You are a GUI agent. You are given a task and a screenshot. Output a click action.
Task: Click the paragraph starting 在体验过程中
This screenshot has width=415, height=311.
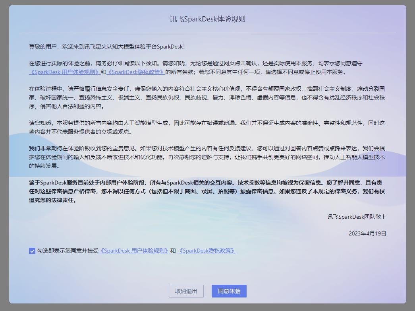pos(207,97)
